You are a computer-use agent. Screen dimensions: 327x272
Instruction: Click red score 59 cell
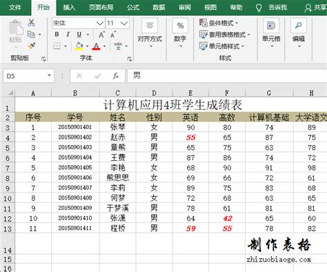click(190, 229)
